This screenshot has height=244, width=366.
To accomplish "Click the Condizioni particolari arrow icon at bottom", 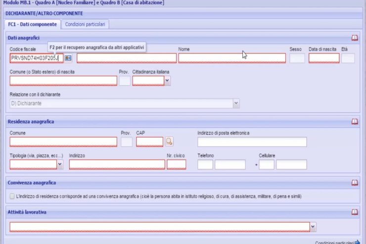I will (x=358, y=242).
